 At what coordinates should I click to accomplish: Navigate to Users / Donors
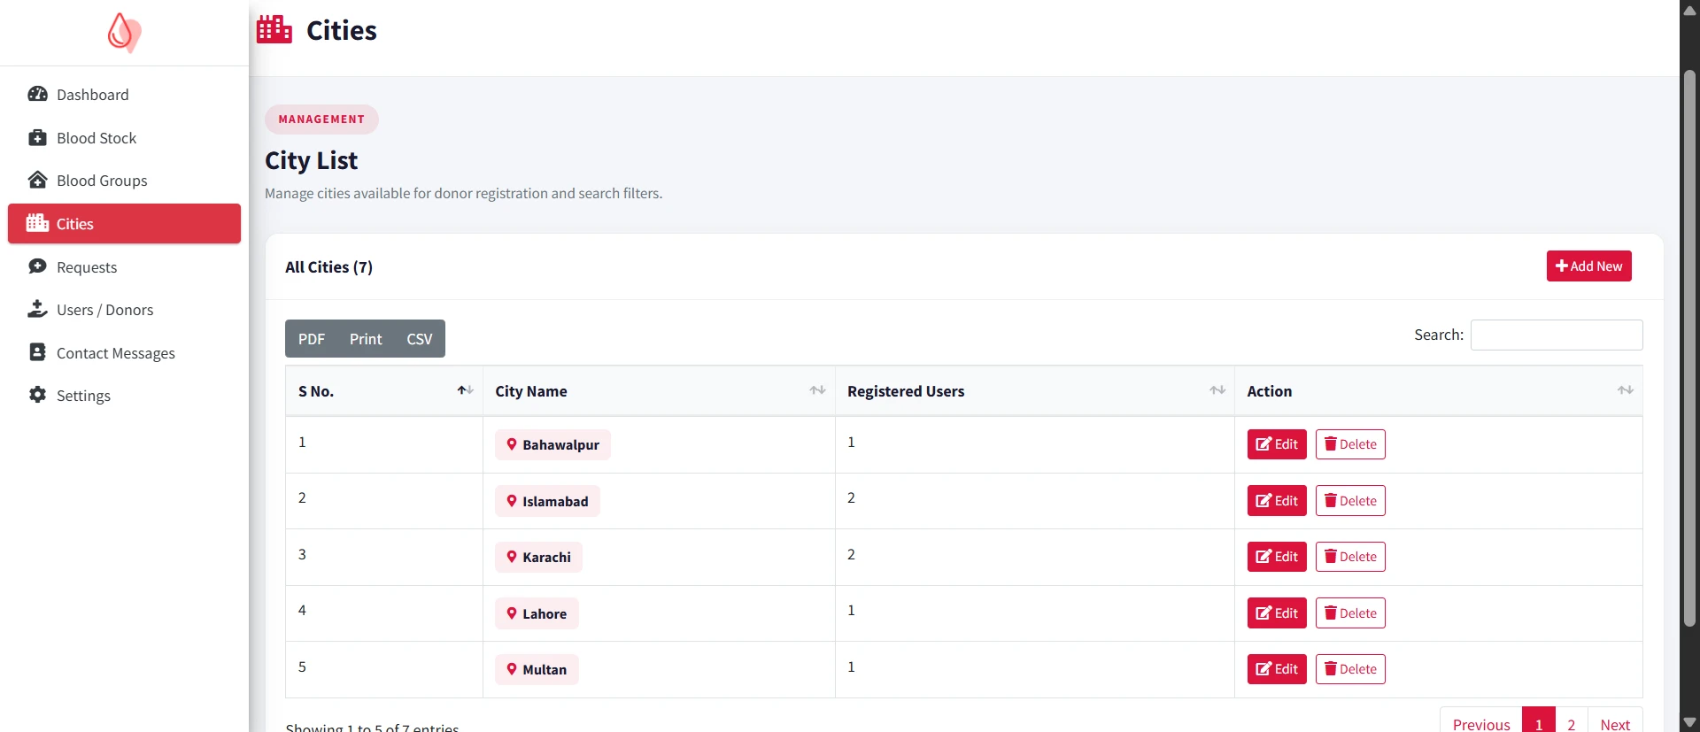click(124, 310)
